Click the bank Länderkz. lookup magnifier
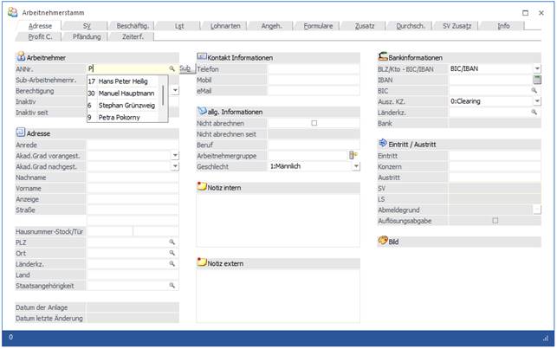 534,113
